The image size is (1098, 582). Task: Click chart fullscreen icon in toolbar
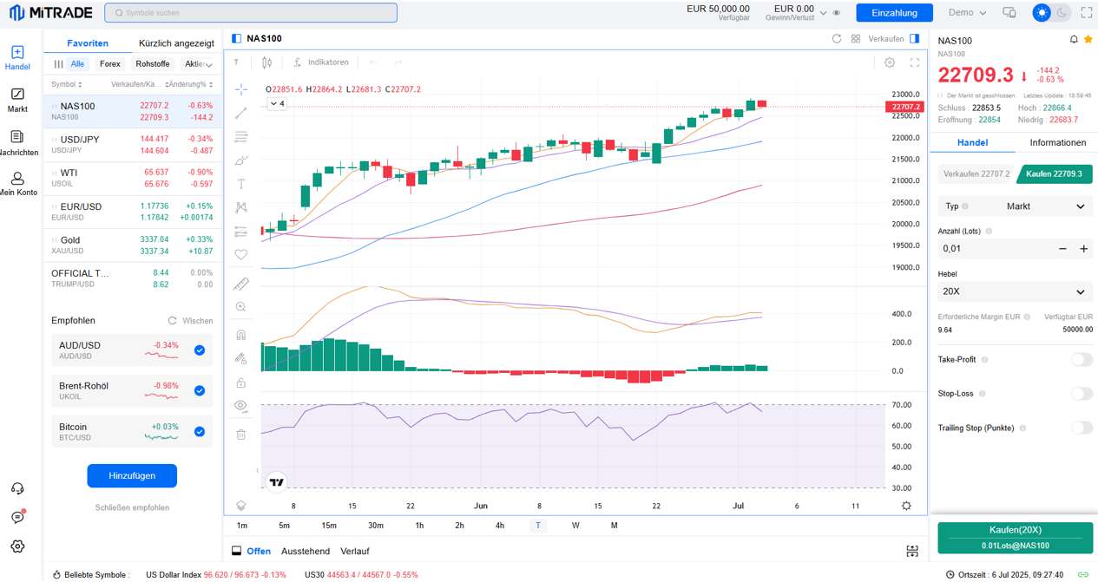[914, 62]
